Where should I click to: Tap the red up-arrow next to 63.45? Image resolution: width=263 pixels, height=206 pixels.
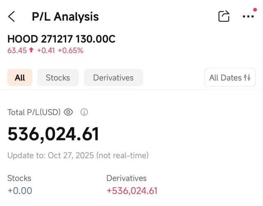[31, 51]
